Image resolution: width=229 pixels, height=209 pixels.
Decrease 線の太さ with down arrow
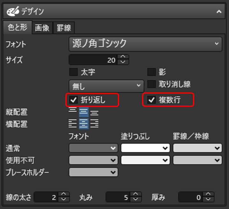[x=64, y=199]
